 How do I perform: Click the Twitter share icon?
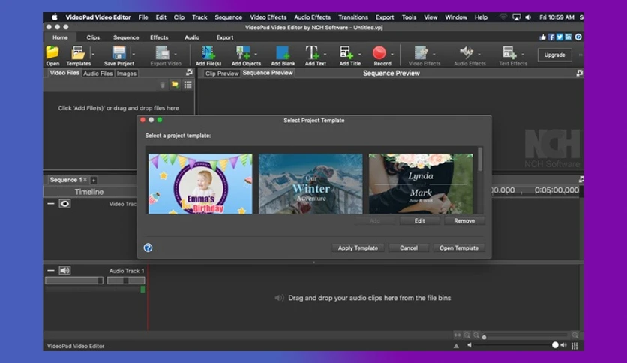pos(559,37)
